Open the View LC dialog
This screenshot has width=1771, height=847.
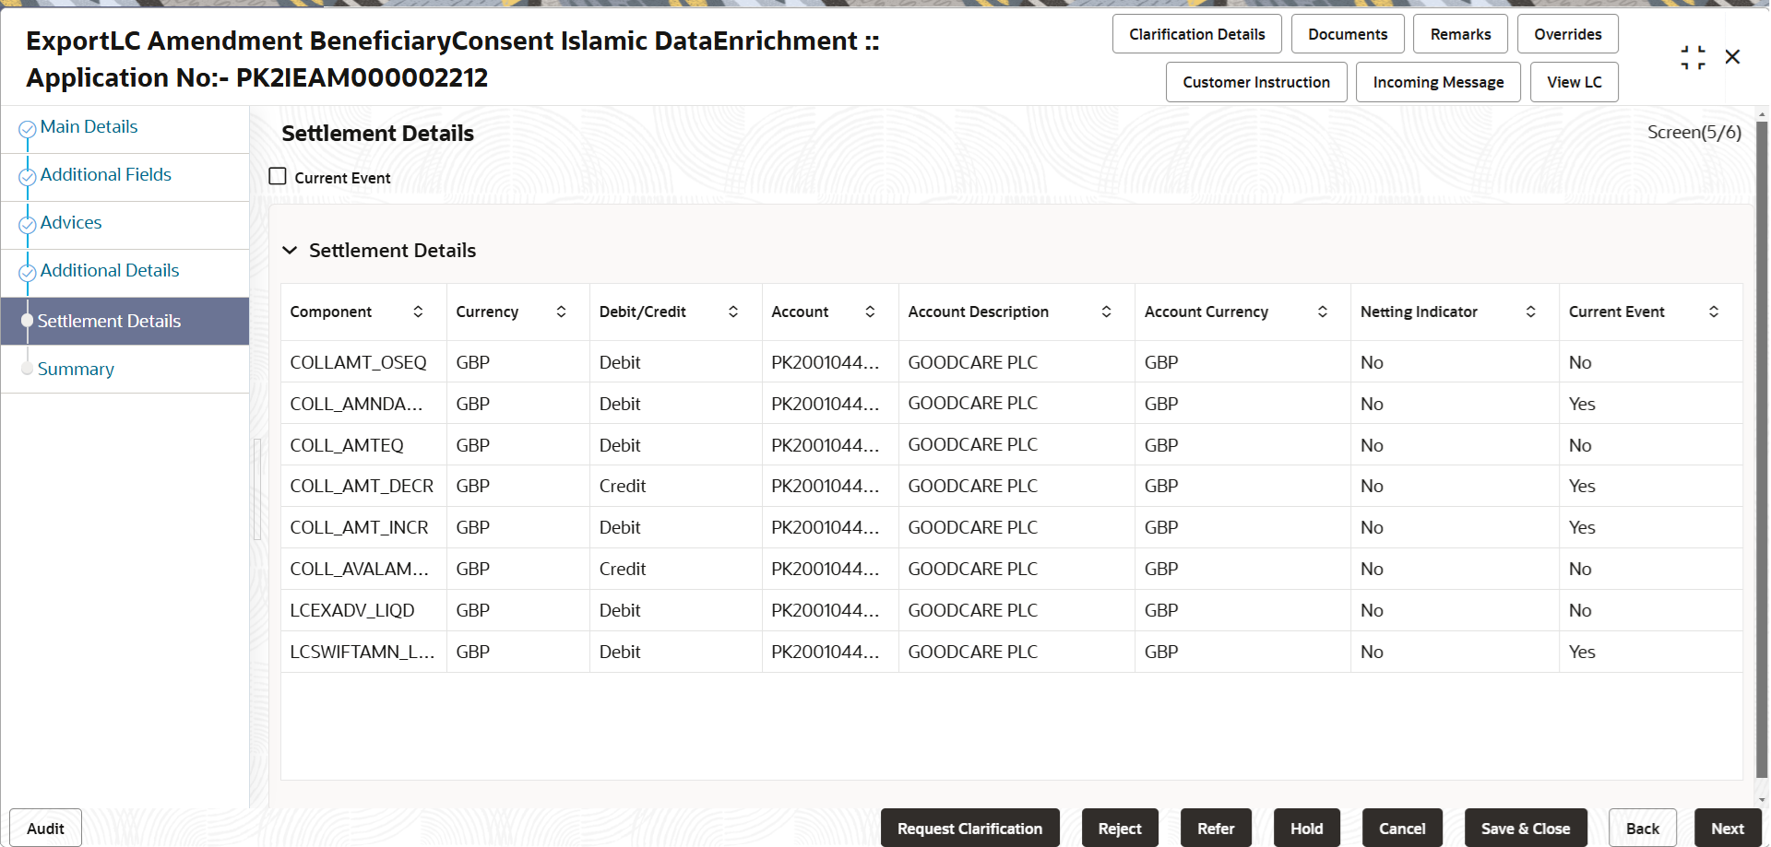(1574, 81)
